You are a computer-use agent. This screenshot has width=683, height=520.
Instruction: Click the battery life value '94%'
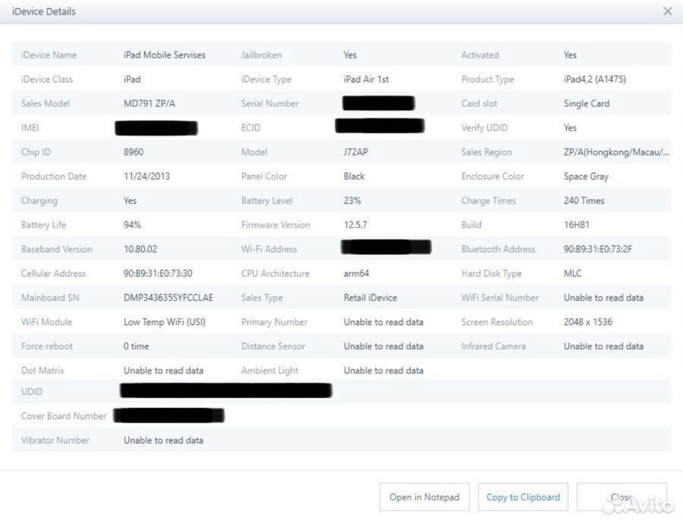[x=132, y=225]
